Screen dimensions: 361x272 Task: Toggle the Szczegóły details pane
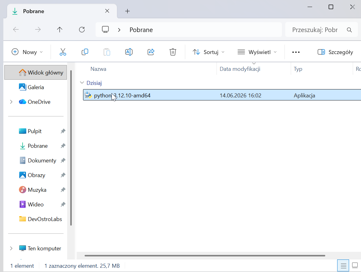pos(335,52)
